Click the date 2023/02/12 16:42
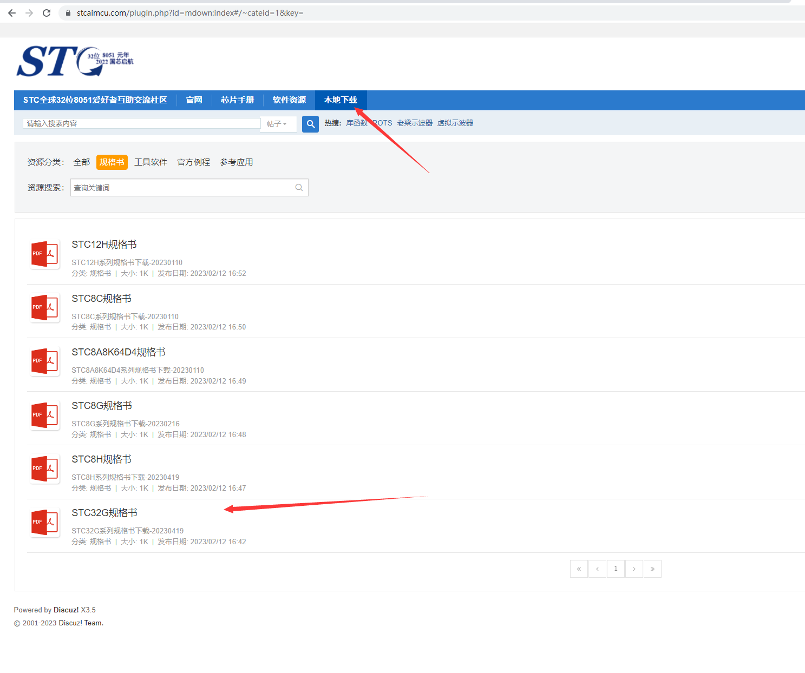Image resolution: width=805 pixels, height=673 pixels. click(x=218, y=542)
